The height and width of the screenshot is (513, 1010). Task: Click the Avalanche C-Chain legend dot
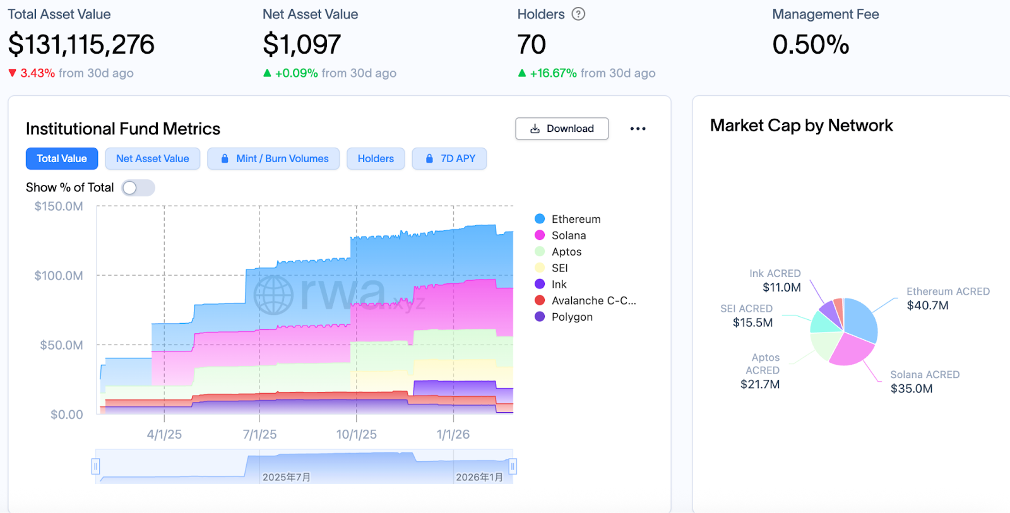pos(540,301)
